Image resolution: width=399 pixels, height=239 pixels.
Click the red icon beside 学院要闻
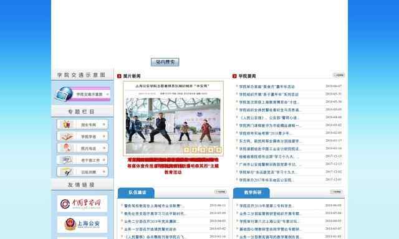point(234,76)
